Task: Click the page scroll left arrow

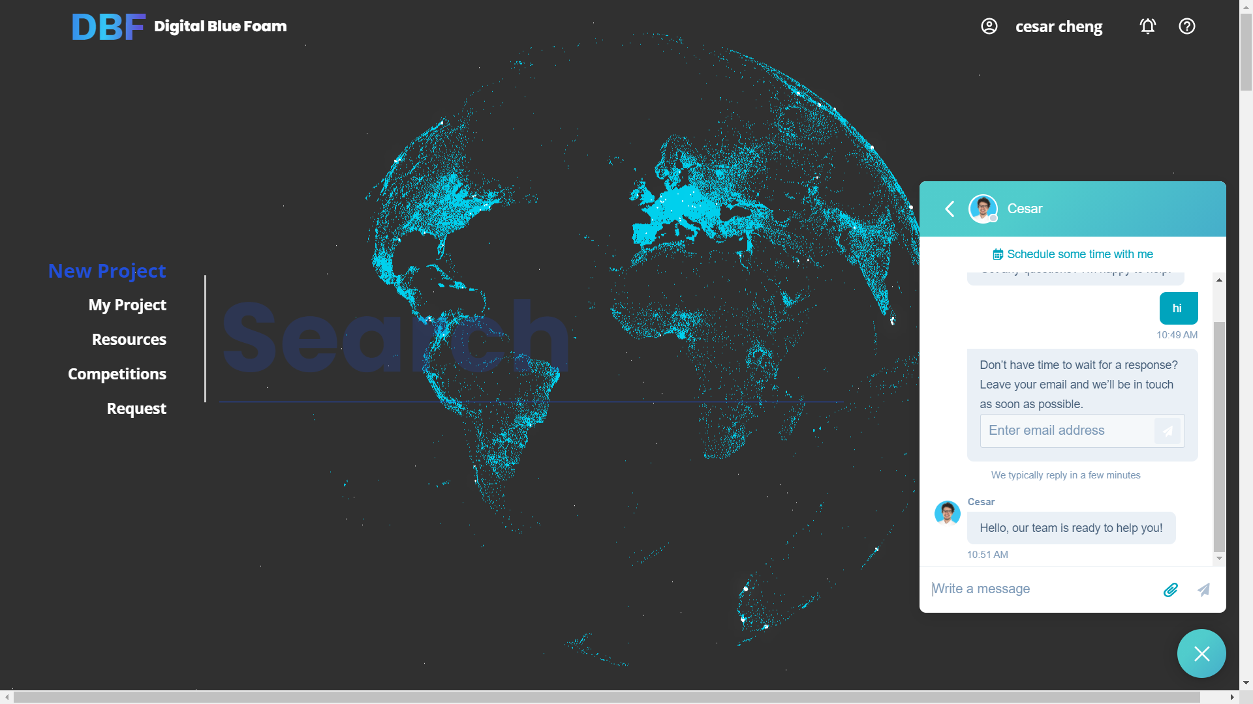Action: coord(7,697)
